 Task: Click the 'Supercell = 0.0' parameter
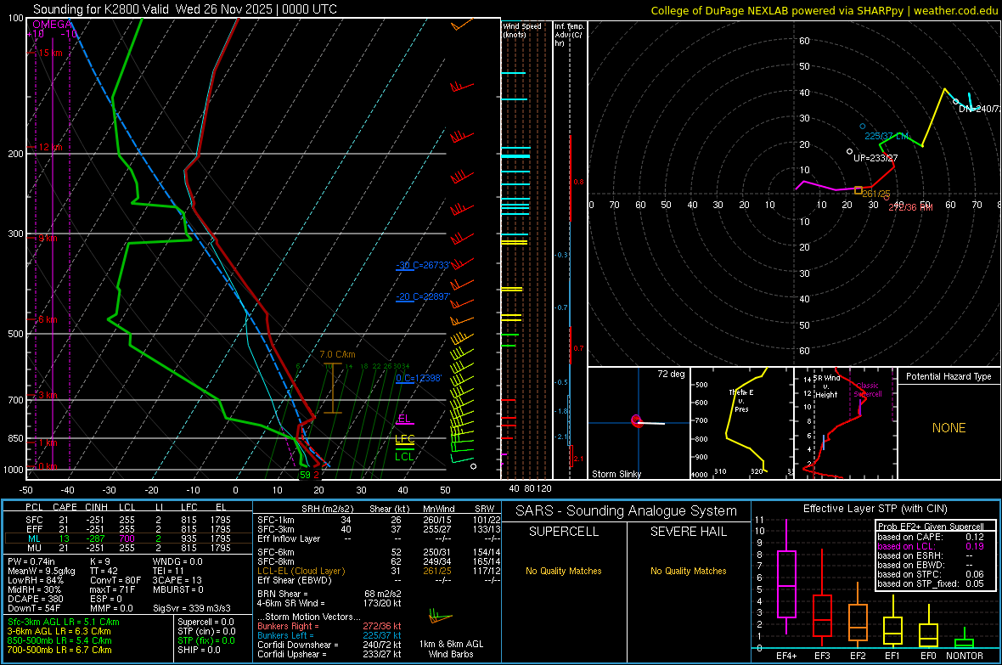pyautogui.click(x=205, y=622)
